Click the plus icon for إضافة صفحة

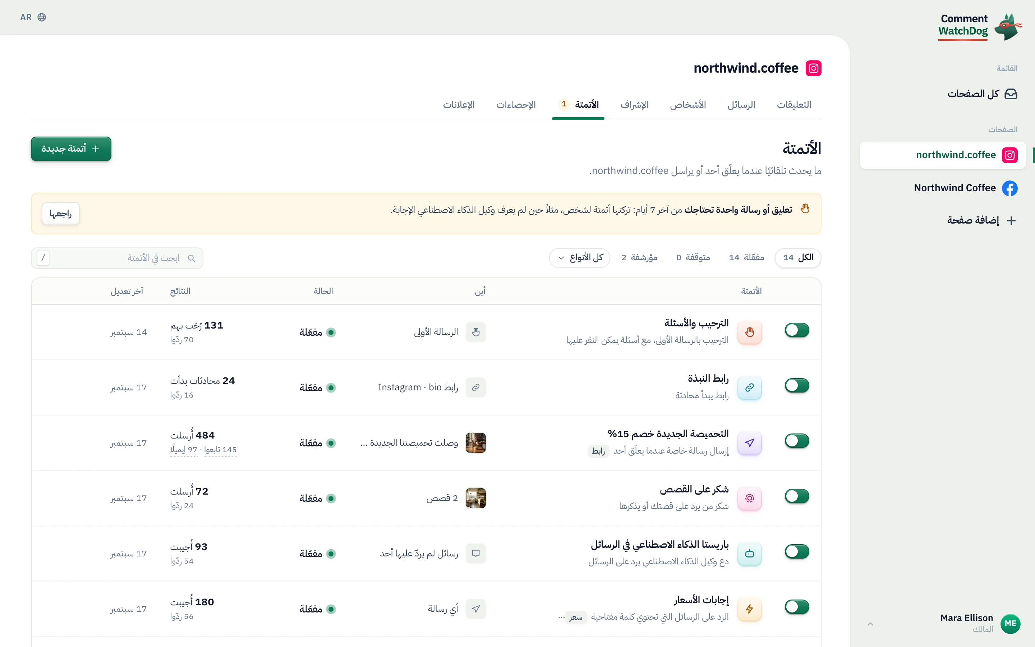point(1011,220)
